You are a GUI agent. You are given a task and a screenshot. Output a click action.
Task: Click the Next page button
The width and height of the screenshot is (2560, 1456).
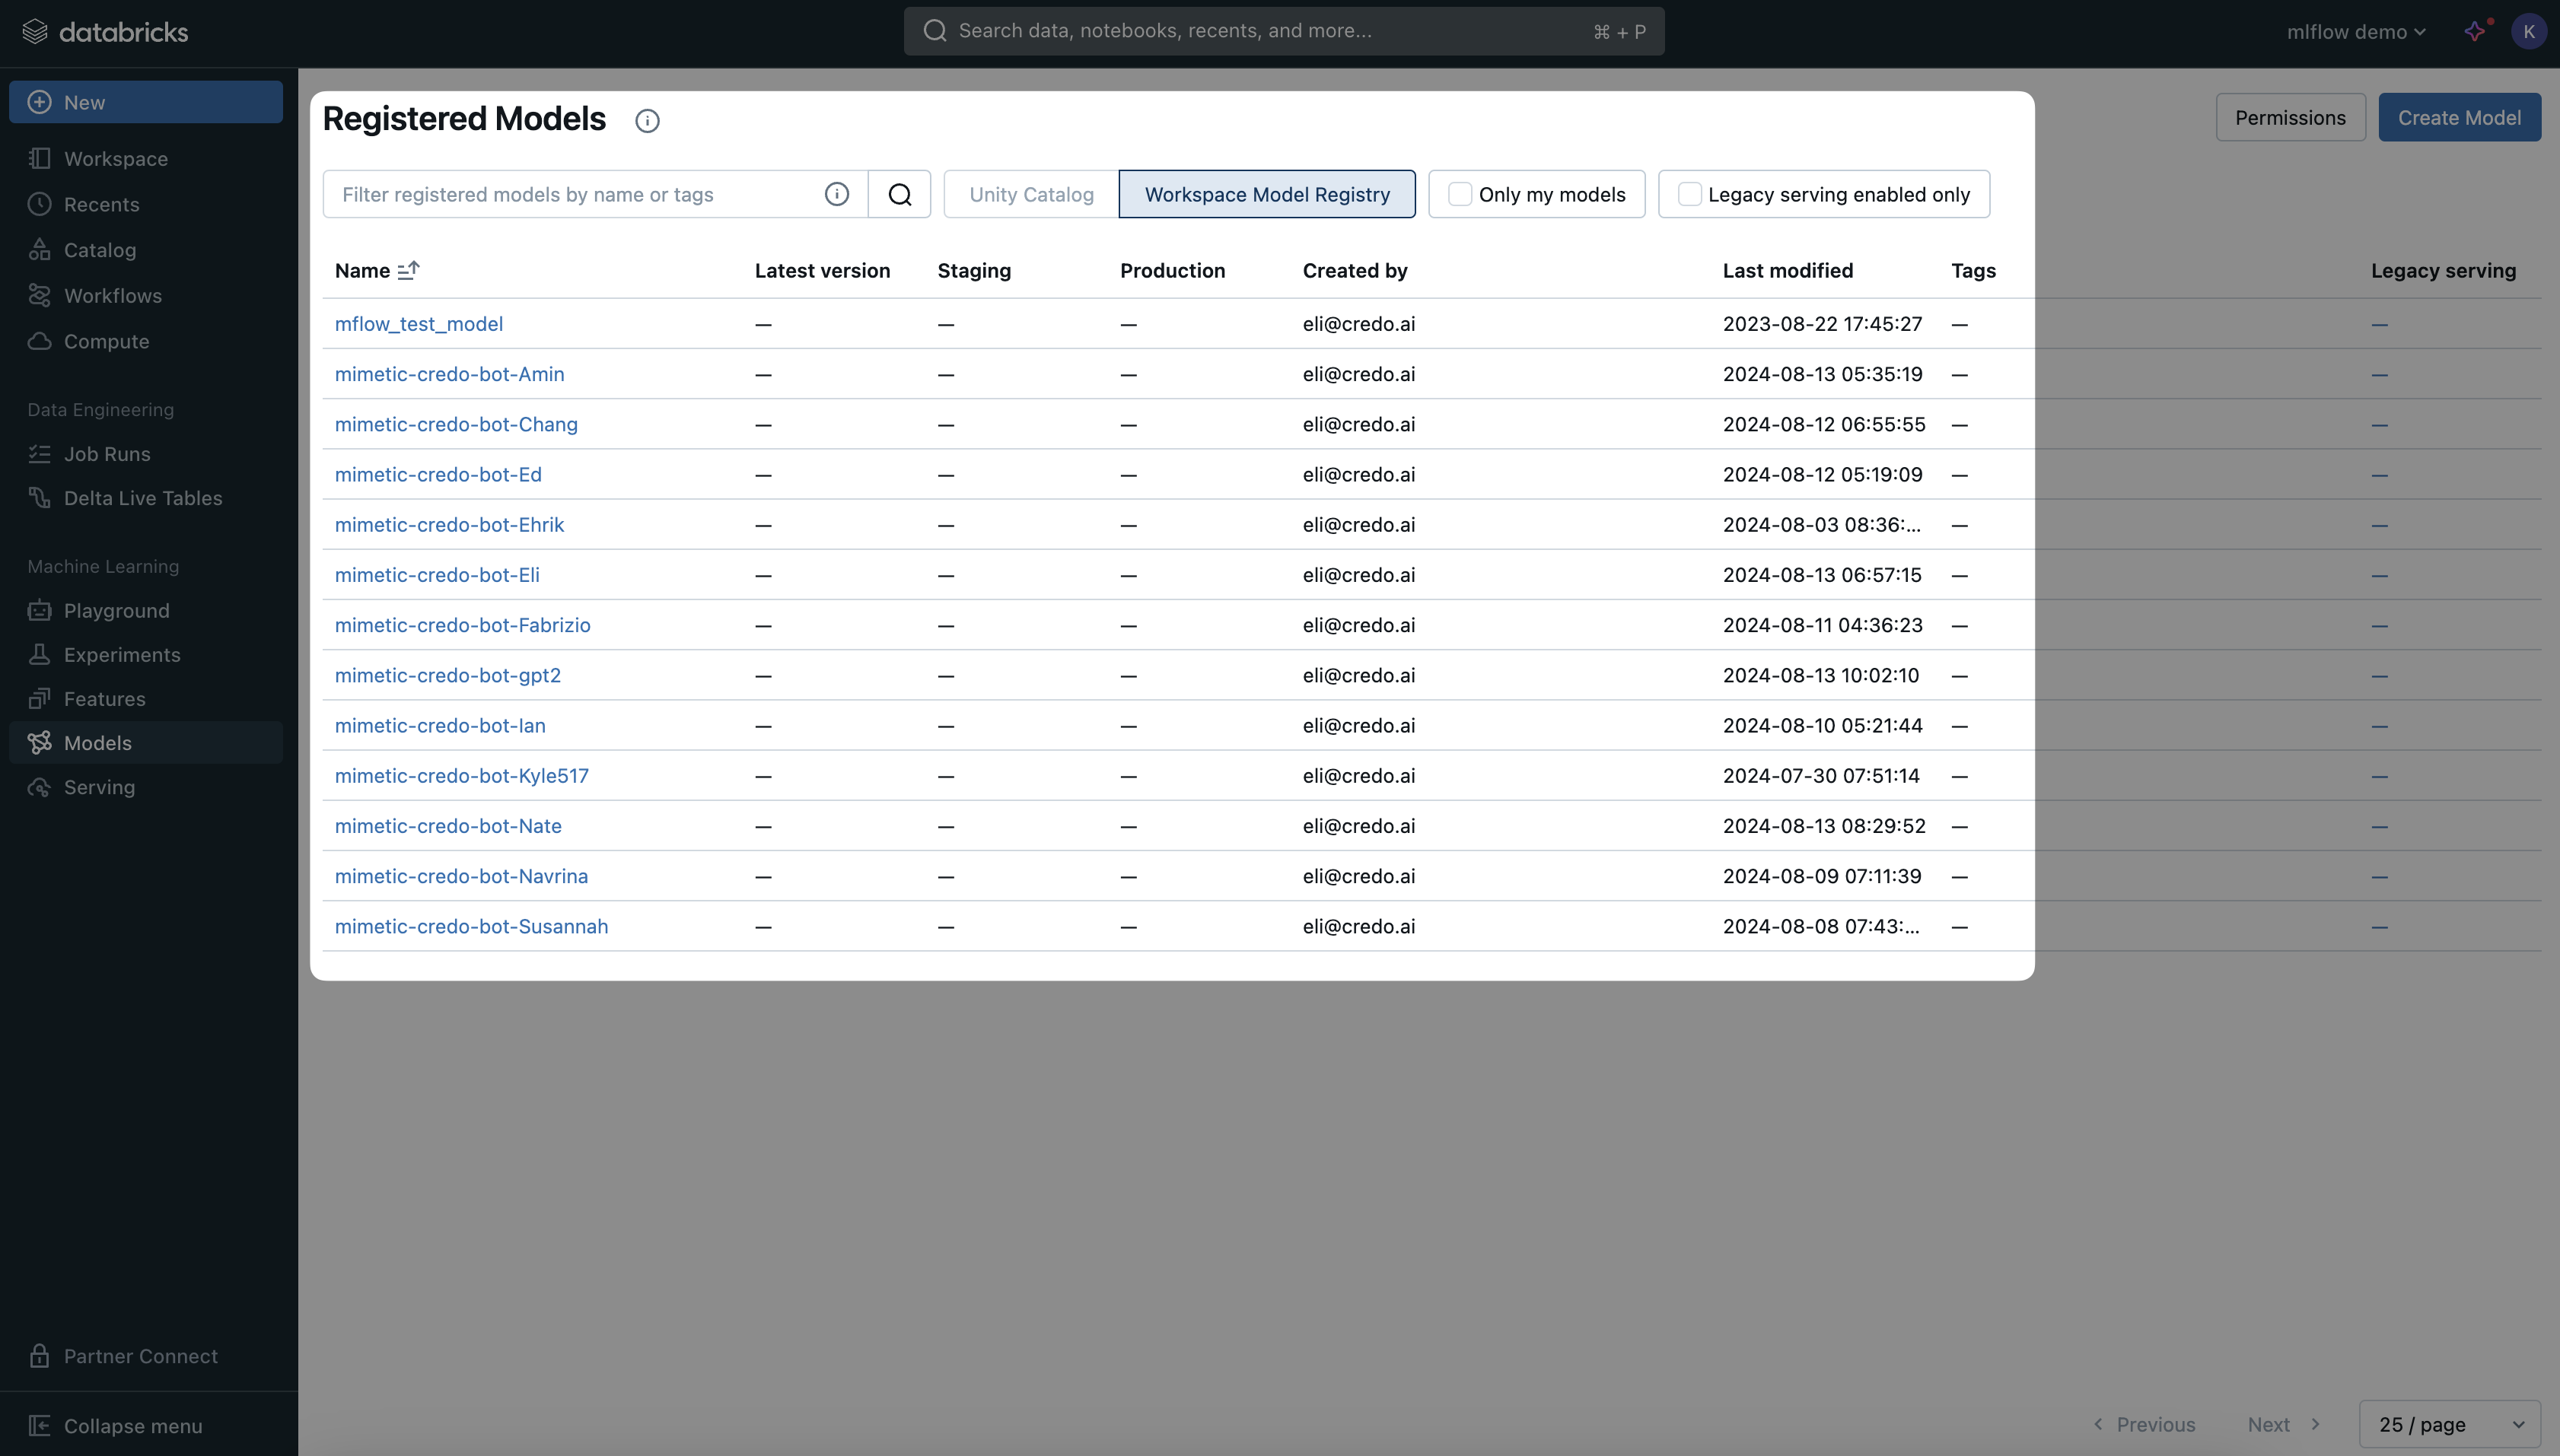pos(2284,1424)
